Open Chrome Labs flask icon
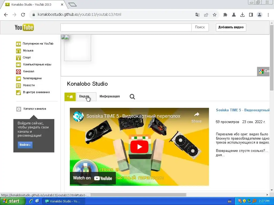 click(x=234, y=15)
